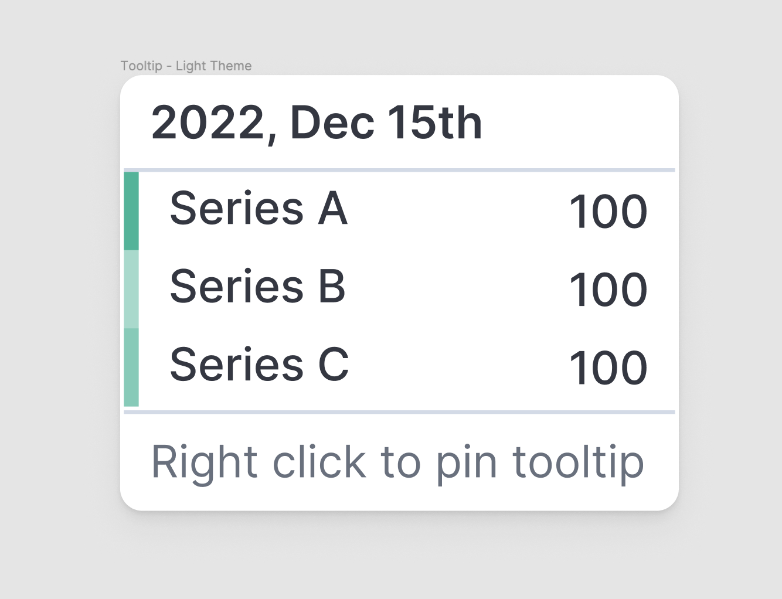782x599 pixels.
Task: Click the divider below the date header
Action: click(399, 171)
